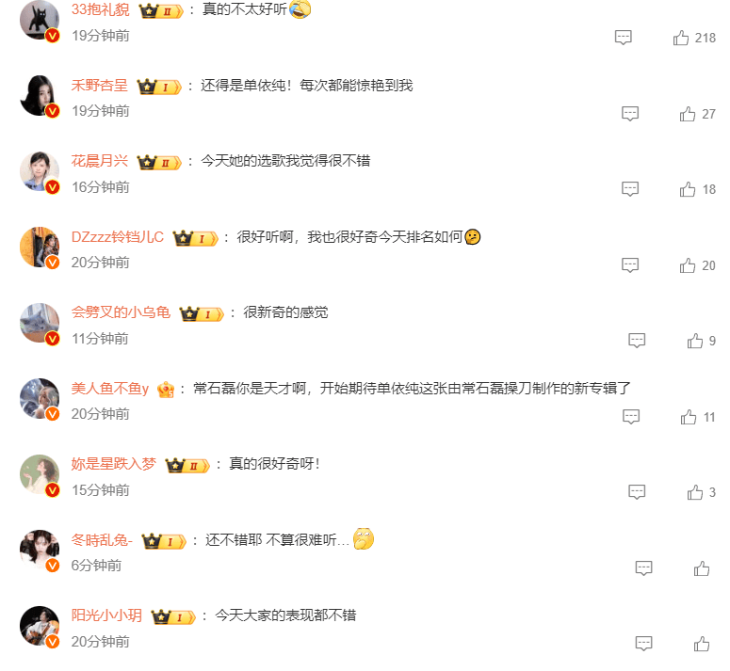Give thumbs up to 会劈叉的小乌龟's comment

pos(694,341)
